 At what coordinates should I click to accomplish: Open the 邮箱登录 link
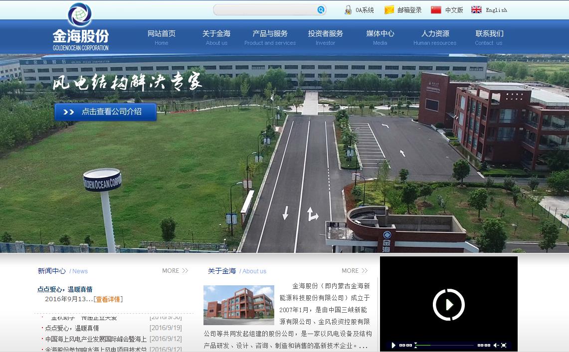click(x=409, y=10)
